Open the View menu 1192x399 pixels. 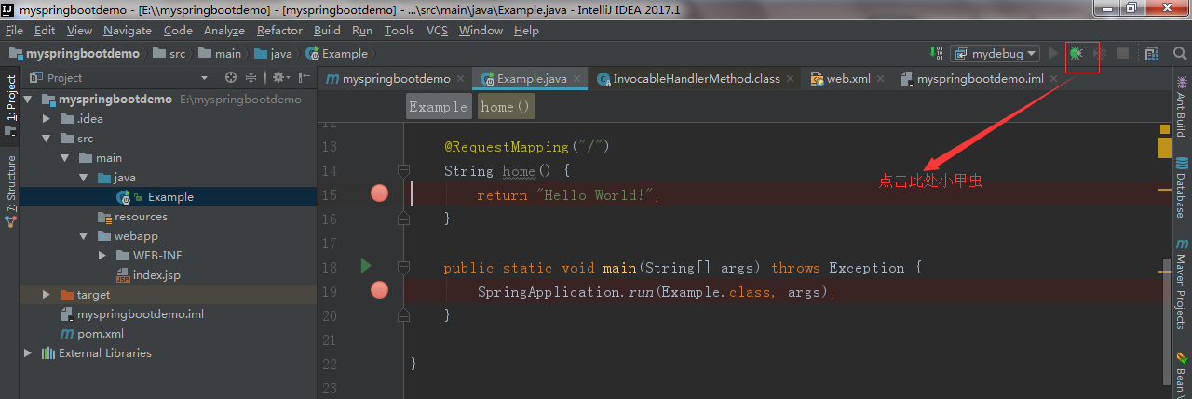pyautogui.click(x=79, y=31)
